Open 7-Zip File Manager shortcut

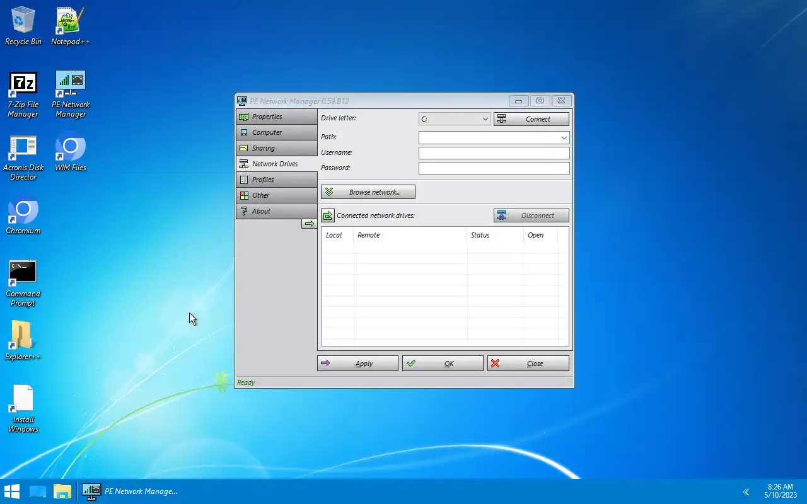point(23,94)
